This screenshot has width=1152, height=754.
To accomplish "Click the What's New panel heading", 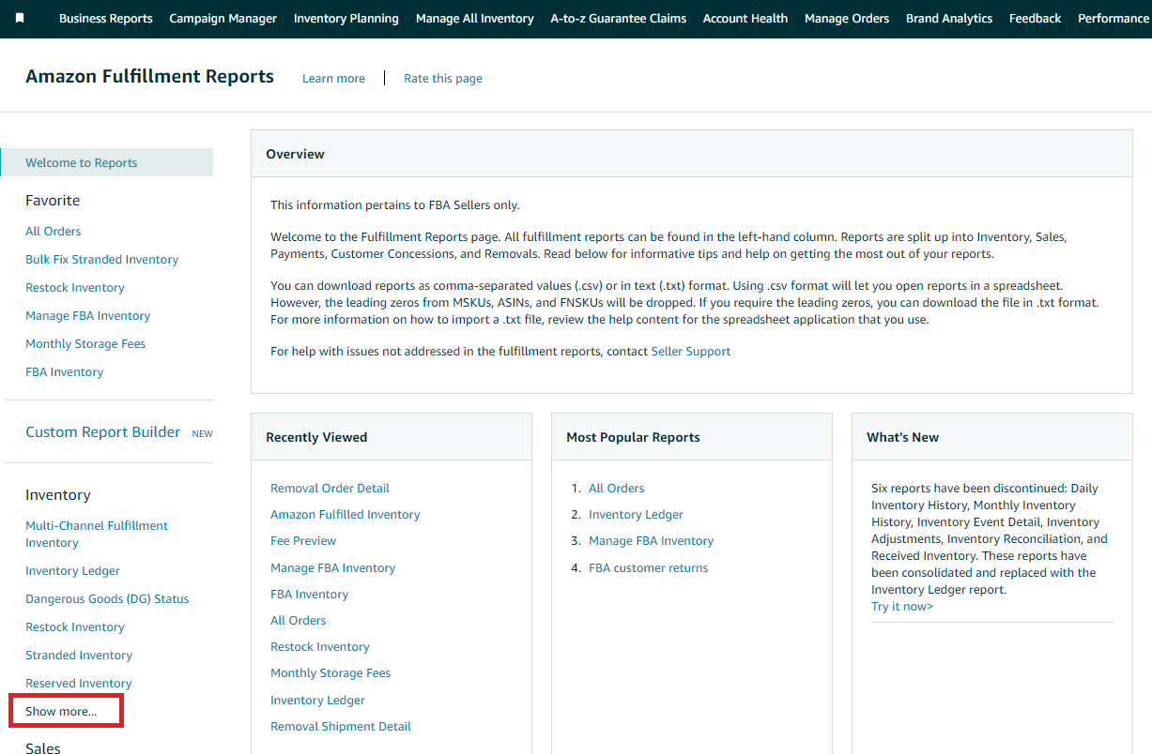I will (903, 437).
